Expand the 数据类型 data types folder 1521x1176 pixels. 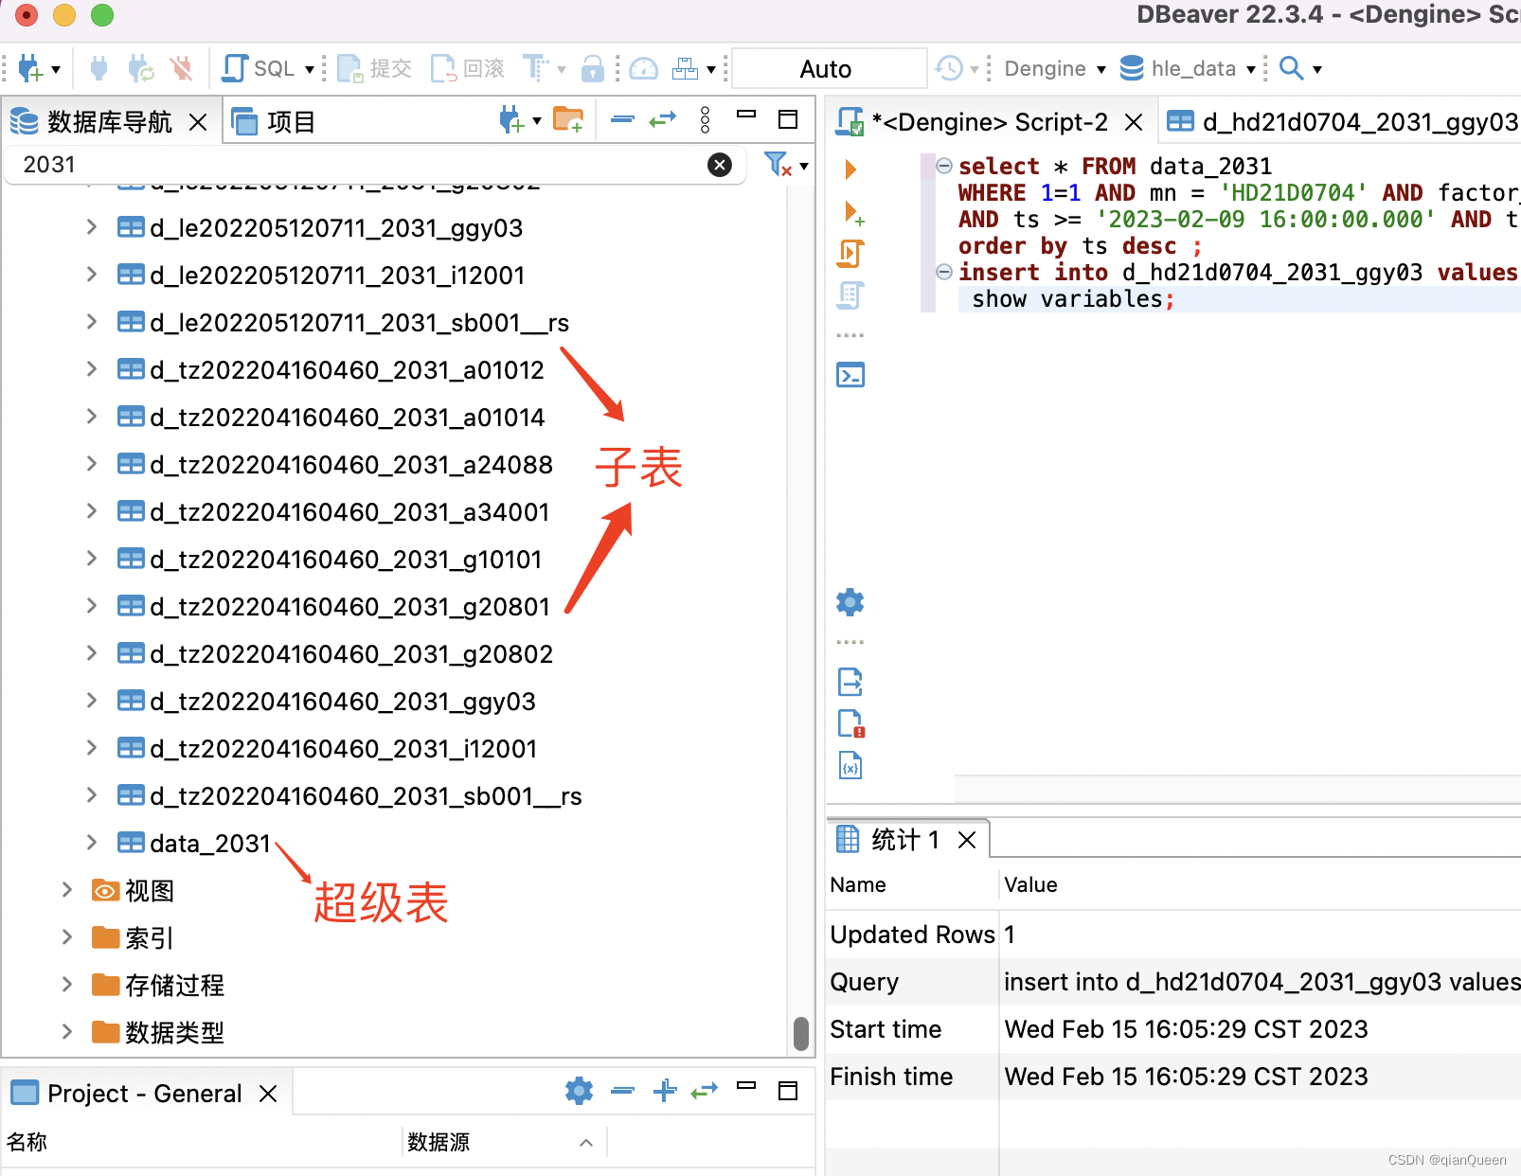coord(66,1032)
